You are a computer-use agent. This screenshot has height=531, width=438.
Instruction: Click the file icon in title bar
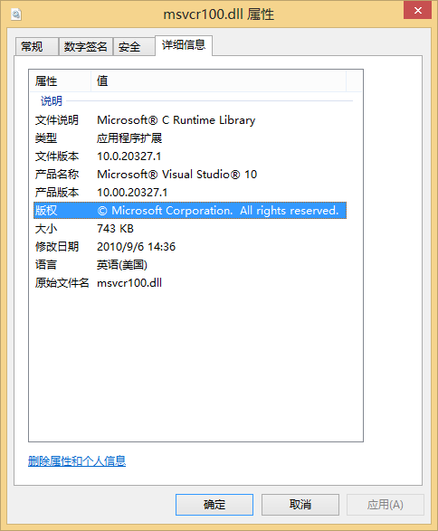16,14
